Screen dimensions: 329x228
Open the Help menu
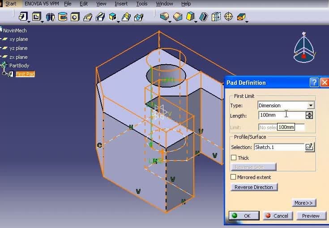point(186,4)
